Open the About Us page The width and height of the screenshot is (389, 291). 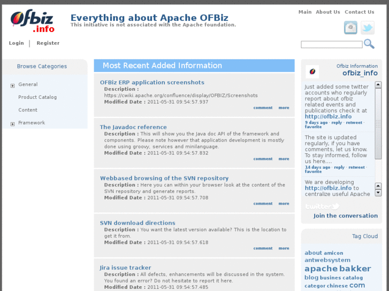327,12
